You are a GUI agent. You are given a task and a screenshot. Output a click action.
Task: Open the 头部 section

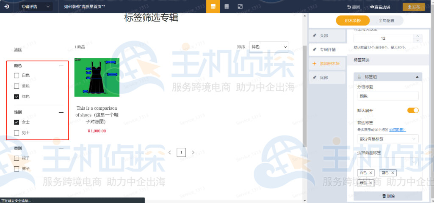coord(327,35)
